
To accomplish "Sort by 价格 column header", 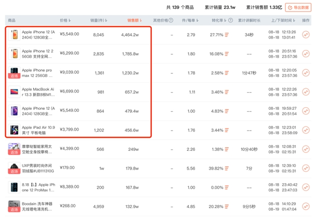I will coord(66,20).
